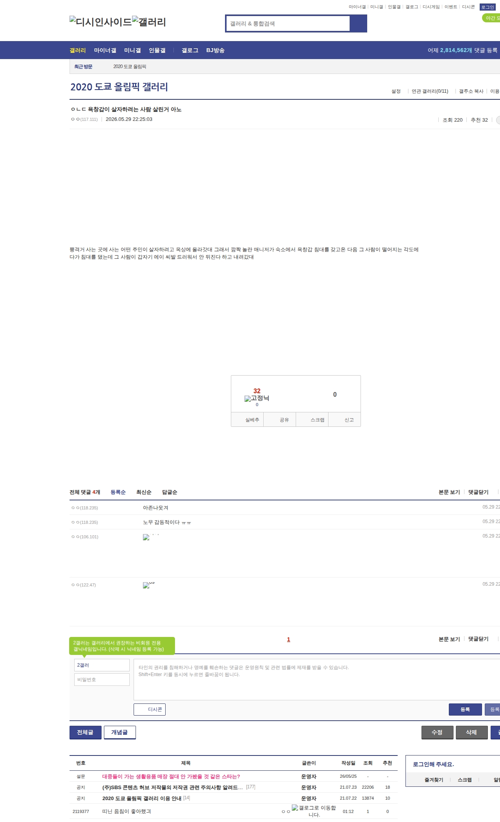This screenshot has height=822, width=500.
Task: Open 디시게임 in the top utility links
Action: (431, 7)
